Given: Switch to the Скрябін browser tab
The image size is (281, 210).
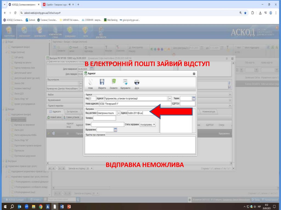Looking at the screenshot, I should pyautogui.click(x=58, y=4).
